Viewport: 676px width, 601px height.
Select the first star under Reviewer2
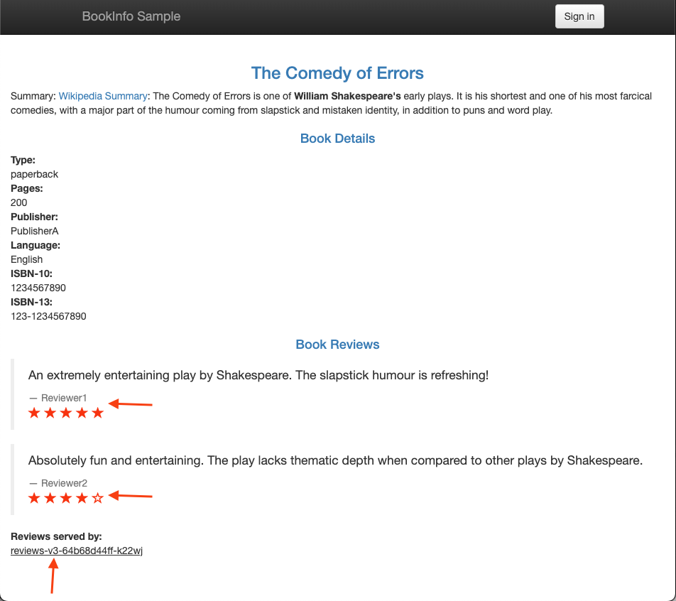(x=34, y=497)
